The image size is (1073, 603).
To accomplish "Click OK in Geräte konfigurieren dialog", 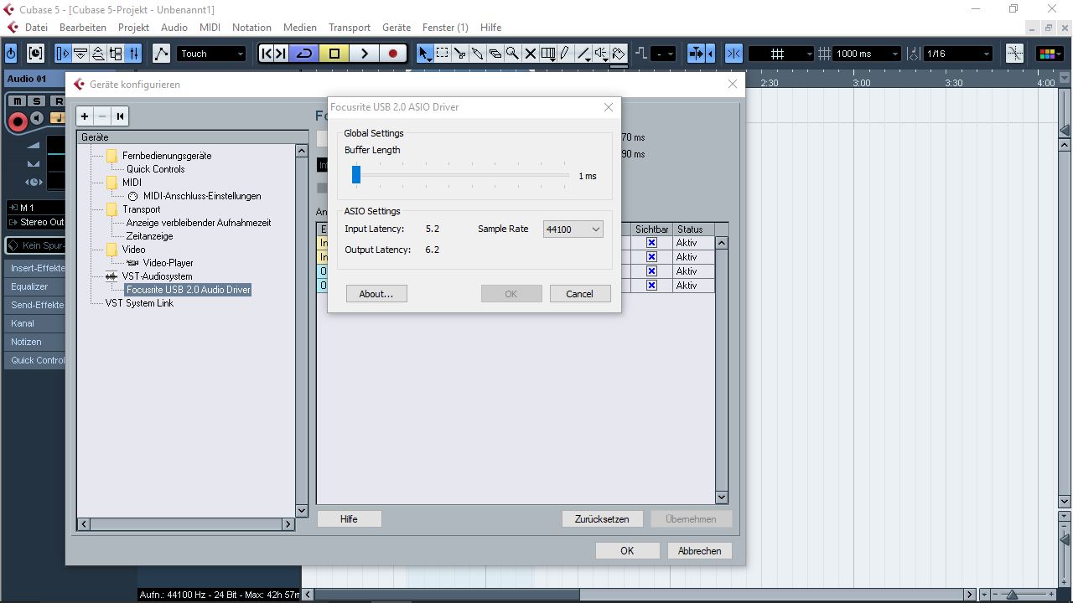I will tap(627, 551).
